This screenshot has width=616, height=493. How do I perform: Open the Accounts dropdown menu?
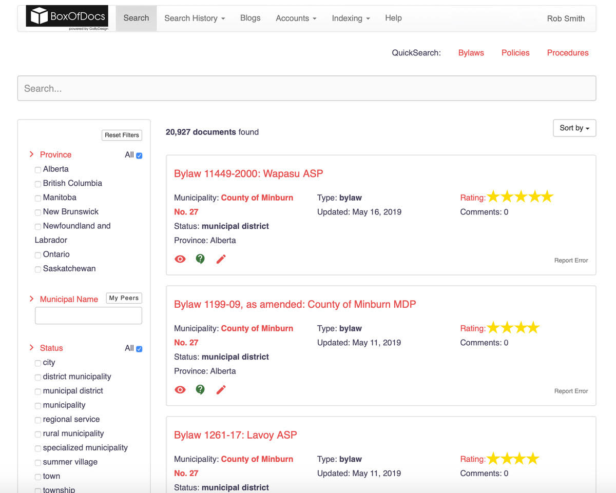click(x=296, y=18)
